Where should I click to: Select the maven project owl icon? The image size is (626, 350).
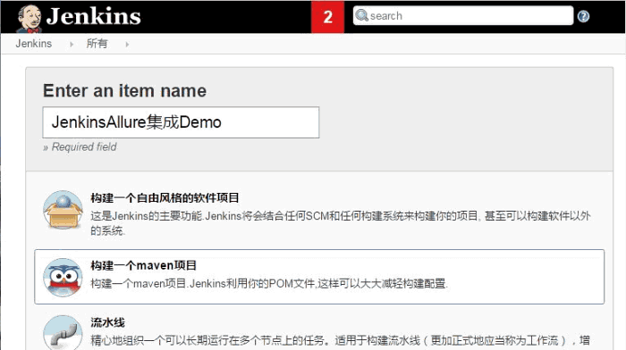tap(63, 278)
